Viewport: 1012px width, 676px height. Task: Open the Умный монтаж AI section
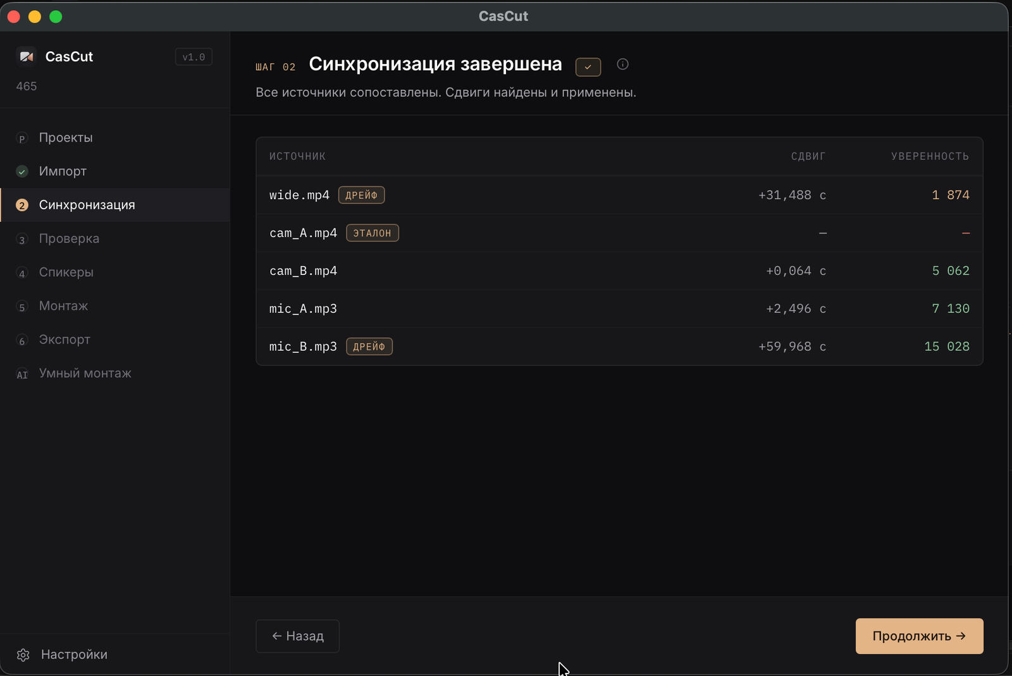[114, 373]
